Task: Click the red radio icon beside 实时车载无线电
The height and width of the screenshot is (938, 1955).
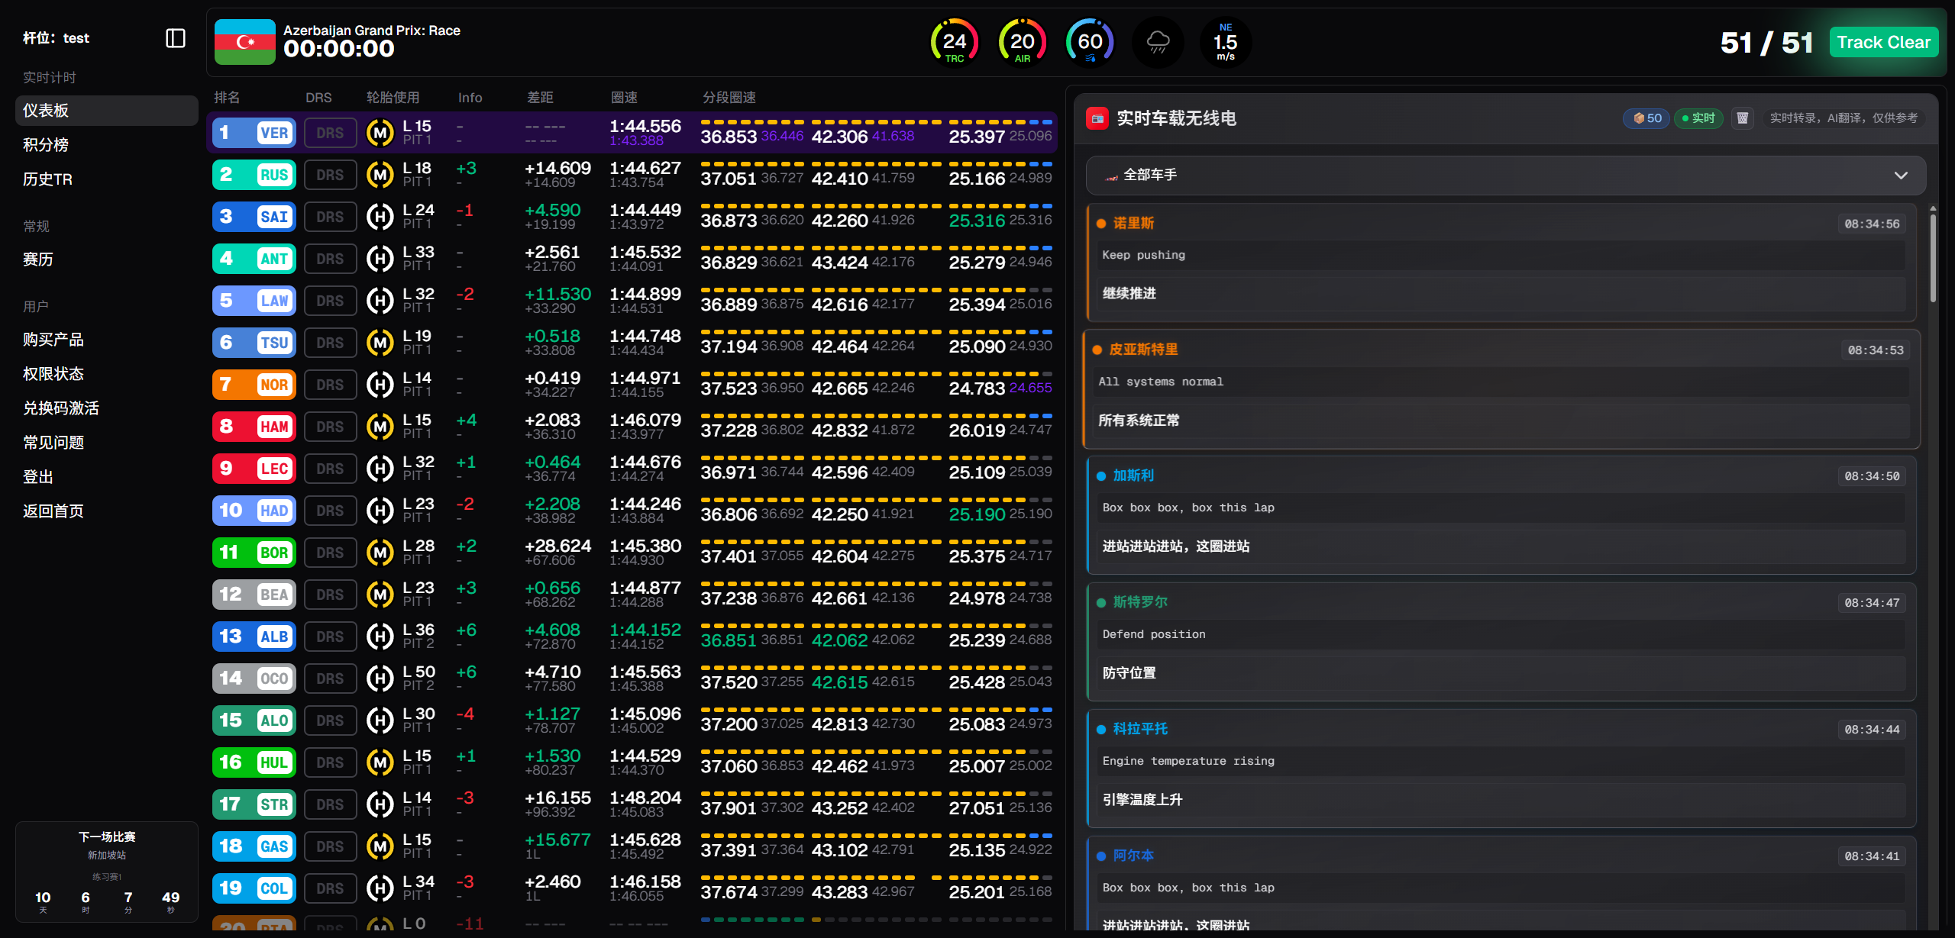Action: coord(1097,118)
